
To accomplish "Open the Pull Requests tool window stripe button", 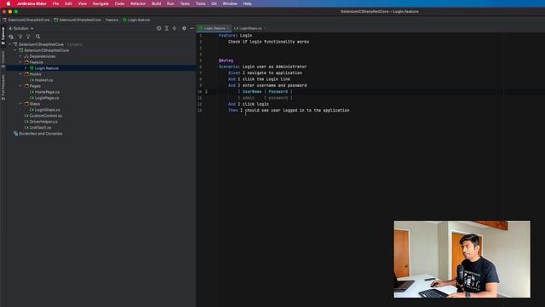I will pos(3,87).
